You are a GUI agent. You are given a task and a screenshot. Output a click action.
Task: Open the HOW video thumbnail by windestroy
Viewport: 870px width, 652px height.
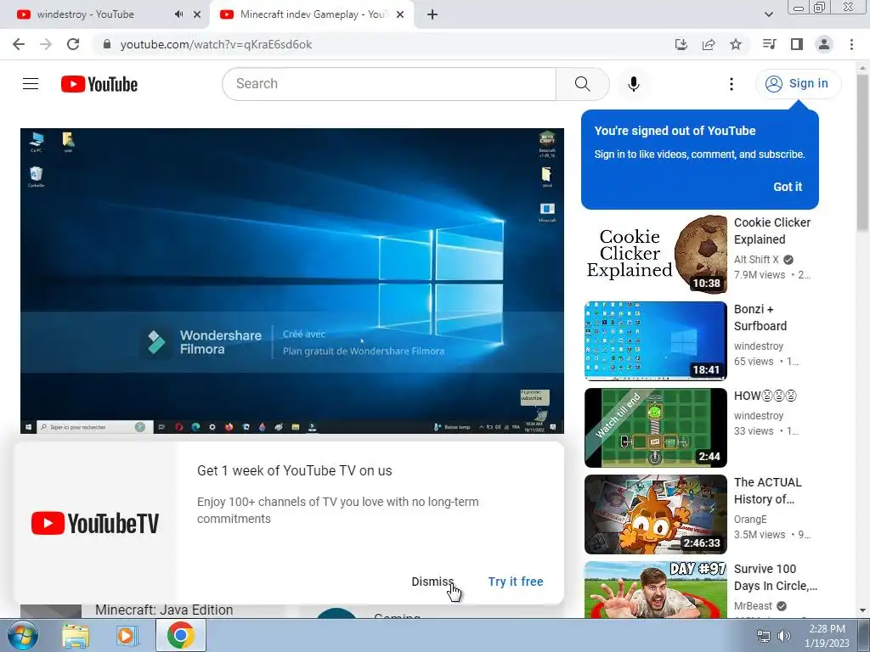tap(655, 428)
